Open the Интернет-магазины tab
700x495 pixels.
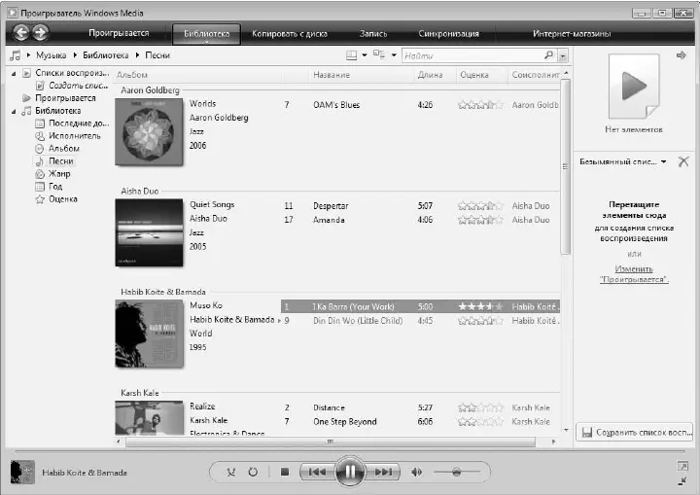(572, 33)
